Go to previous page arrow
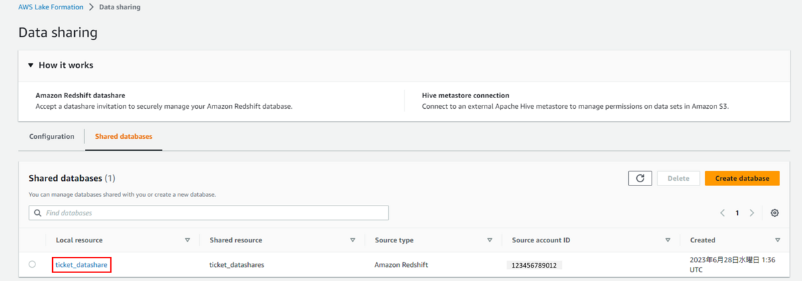The height and width of the screenshot is (281, 802). pos(722,213)
